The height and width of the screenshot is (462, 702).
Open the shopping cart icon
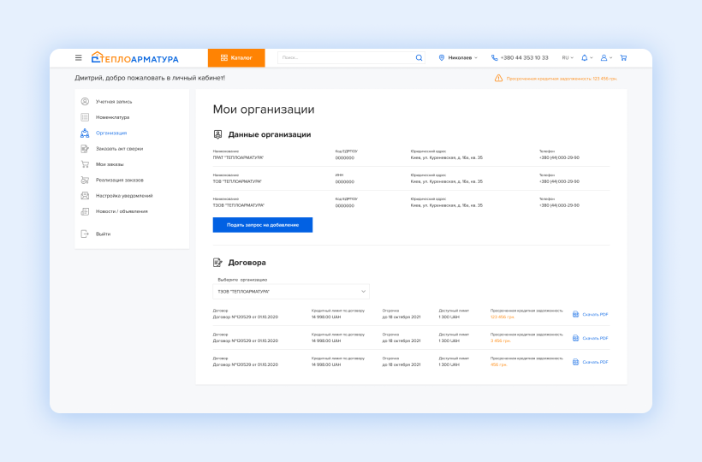coord(623,58)
